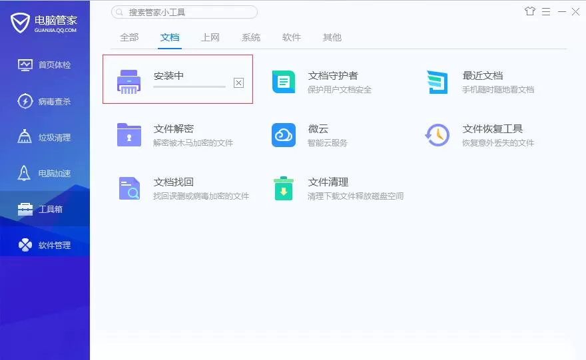Click the file shredder icon being installed
The width and height of the screenshot is (586, 360).
(129, 82)
